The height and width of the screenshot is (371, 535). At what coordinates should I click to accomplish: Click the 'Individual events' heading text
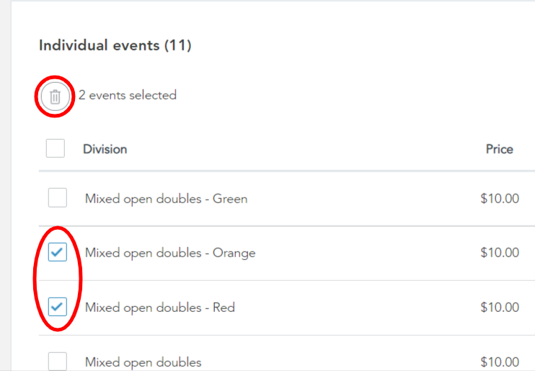[x=100, y=45]
